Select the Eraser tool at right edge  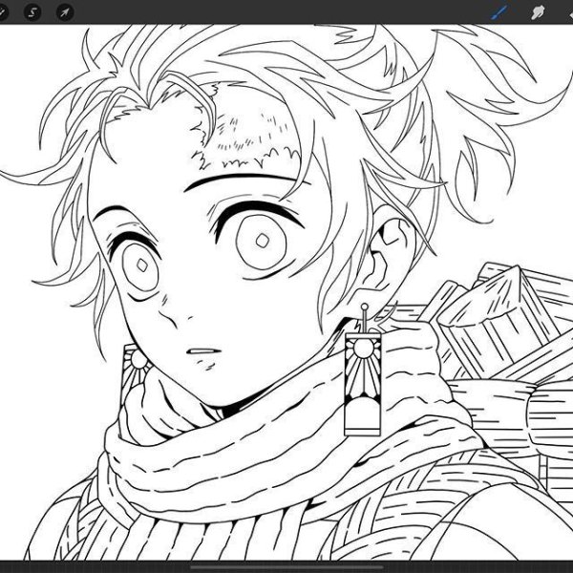point(569,12)
